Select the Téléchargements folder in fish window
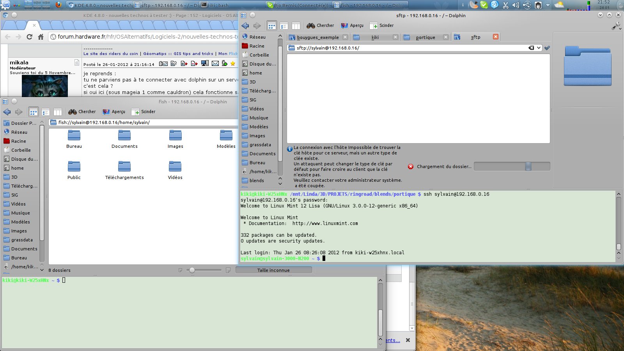Screen dimensions: 624x351 tap(124, 170)
